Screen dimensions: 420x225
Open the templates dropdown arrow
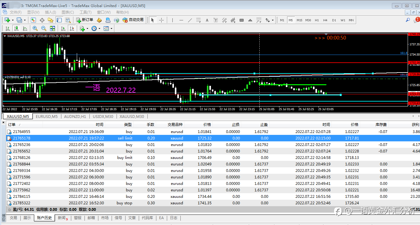(111, 28)
